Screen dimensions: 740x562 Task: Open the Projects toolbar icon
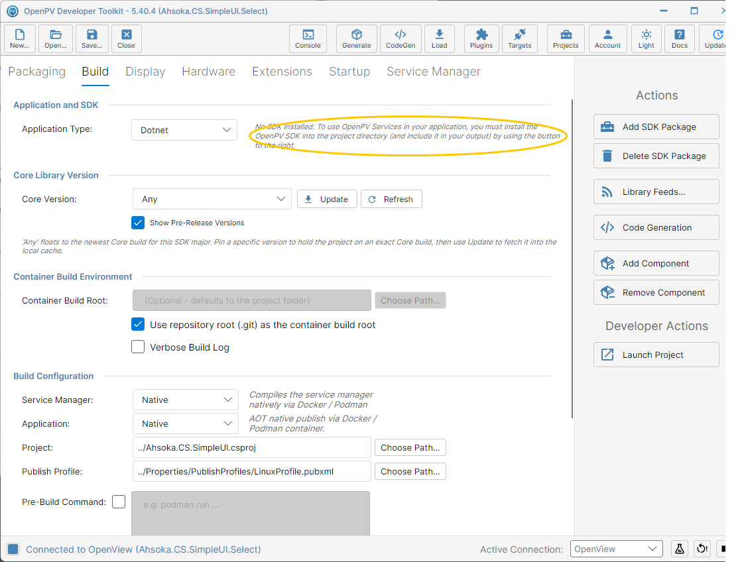566,38
